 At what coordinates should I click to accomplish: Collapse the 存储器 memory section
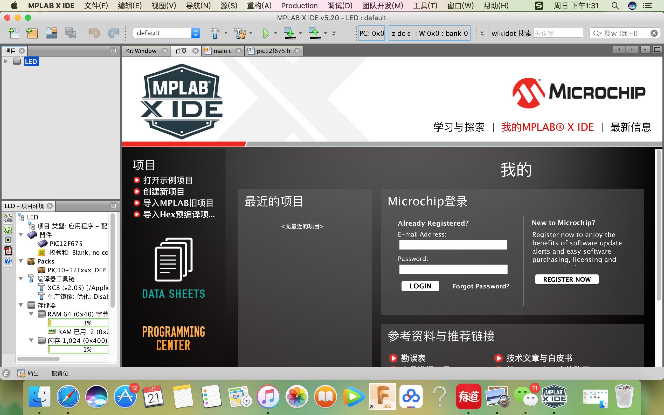21,305
